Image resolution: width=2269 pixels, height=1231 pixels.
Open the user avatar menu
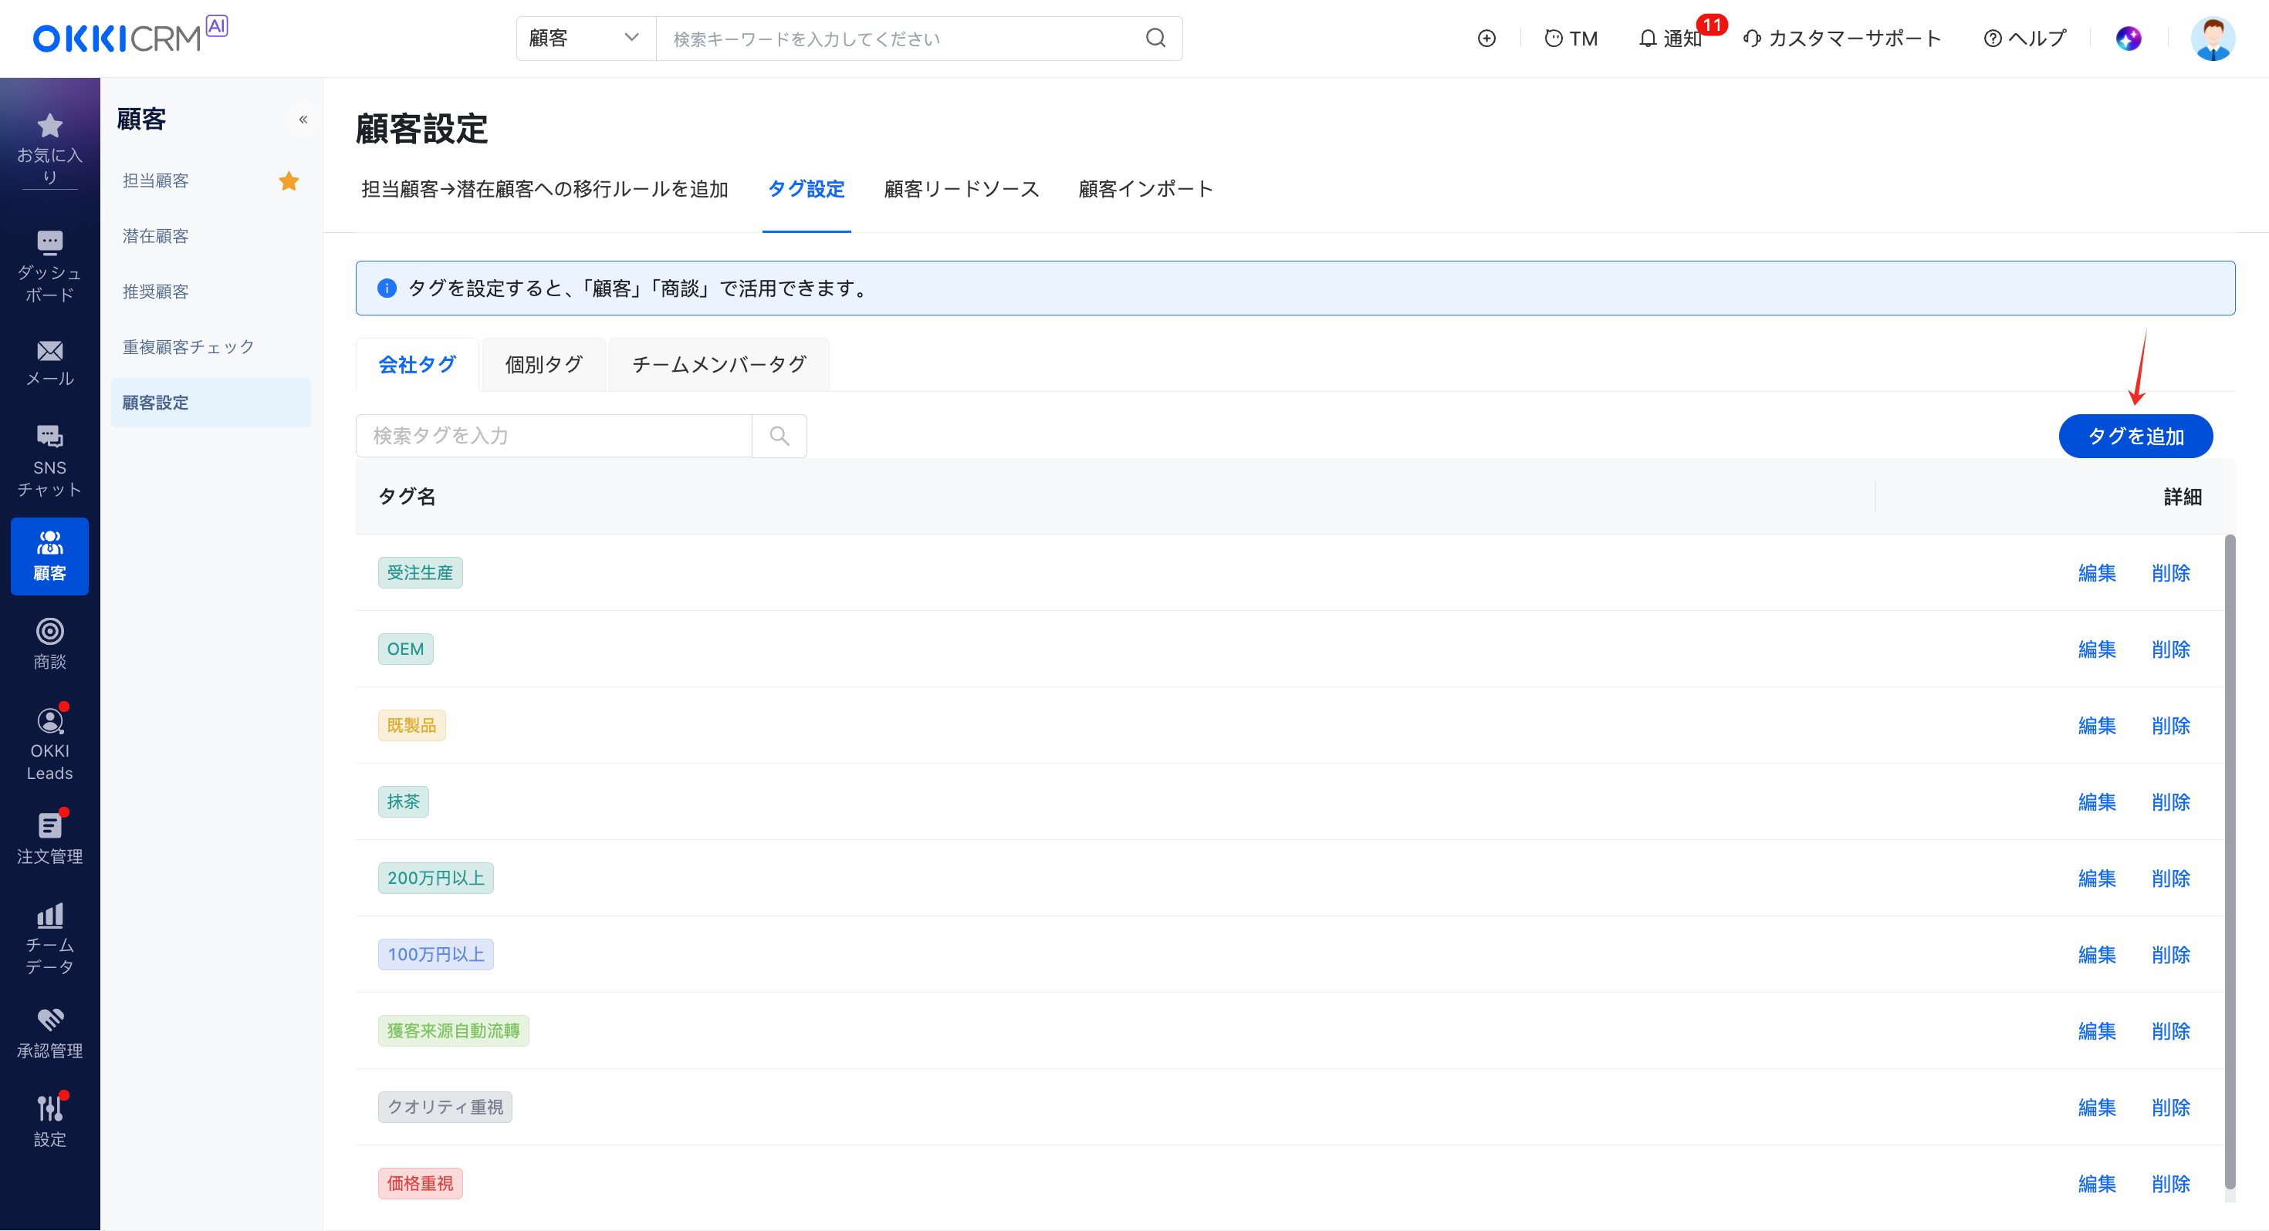point(2213,39)
